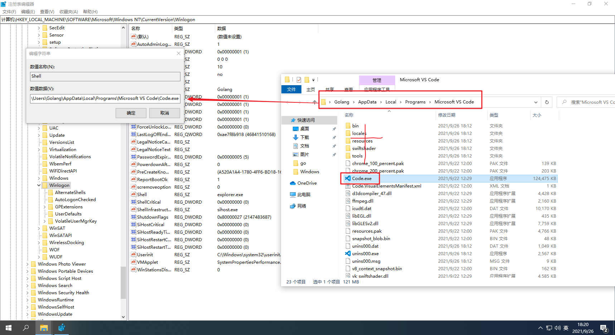
Task: Show hidden system tray icons
Action: [x=540, y=328]
